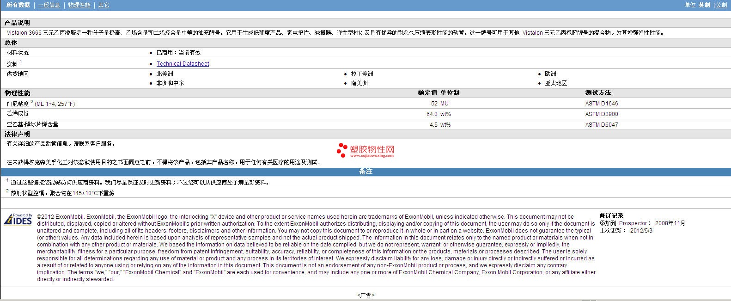Click the MU unit cell
Screen dimensions: 731x301
(x=445, y=104)
